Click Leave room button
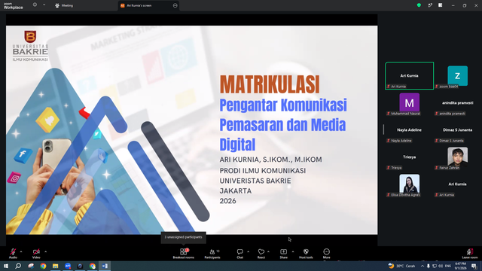 pos(470,254)
